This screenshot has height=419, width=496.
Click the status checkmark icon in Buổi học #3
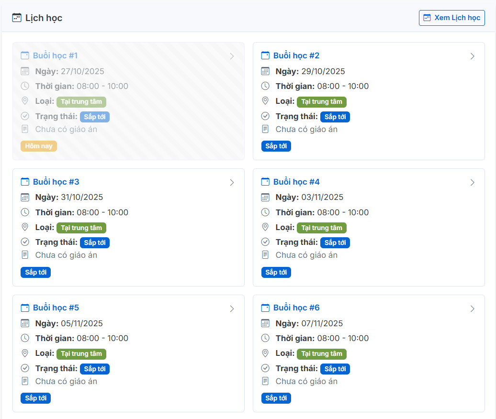[x=25, y=243]
